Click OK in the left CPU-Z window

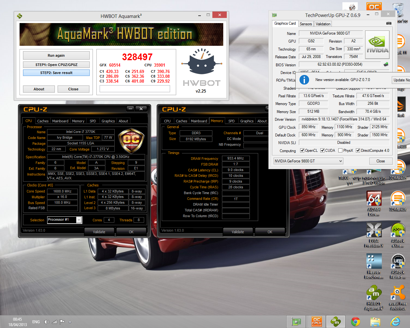click(131, 232)
